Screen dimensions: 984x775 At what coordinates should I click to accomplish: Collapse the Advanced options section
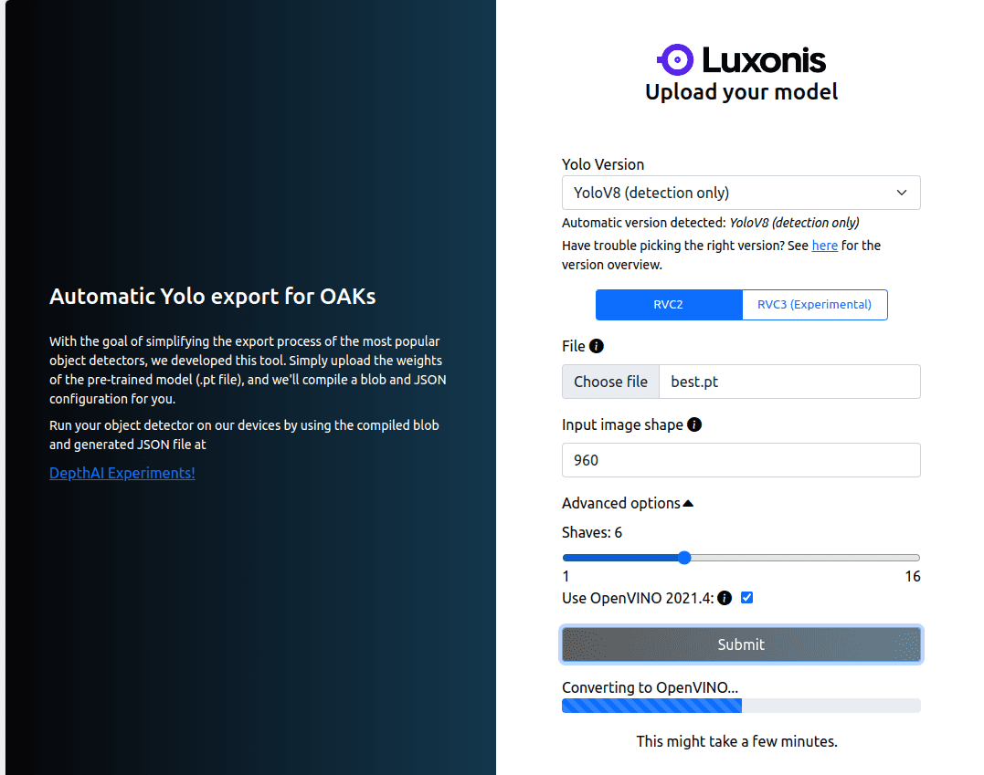click(x=627, y=503)
